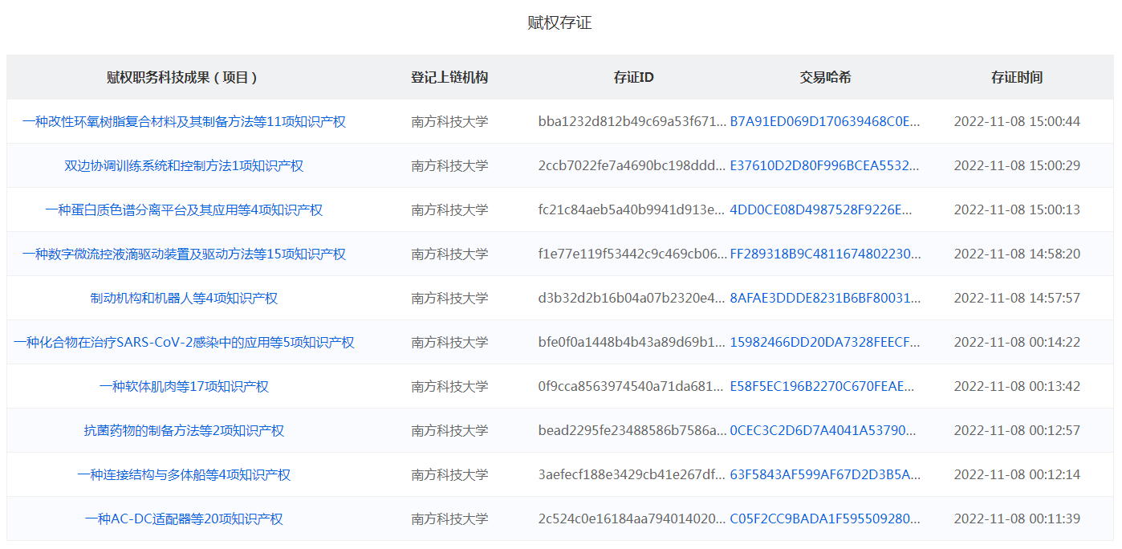Select certificate ID f1e77e119f53442c9c469cb06...
Image resolution: width=1122 pixels, height=549 pixels.
(x=632, y=254)
